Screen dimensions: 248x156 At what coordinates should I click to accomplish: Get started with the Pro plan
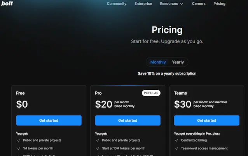click(127, 121)
